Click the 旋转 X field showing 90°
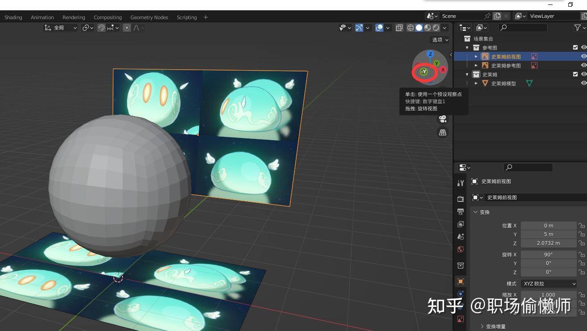The height and width of the screenshot is (331, 587). [549, 255]
